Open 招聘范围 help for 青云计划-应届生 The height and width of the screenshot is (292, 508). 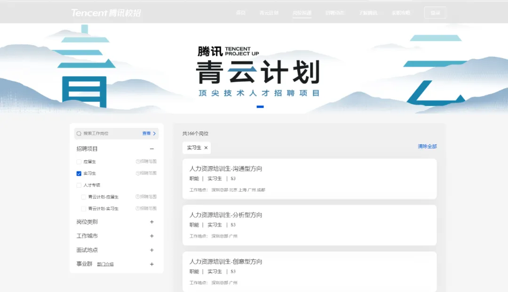146,197
